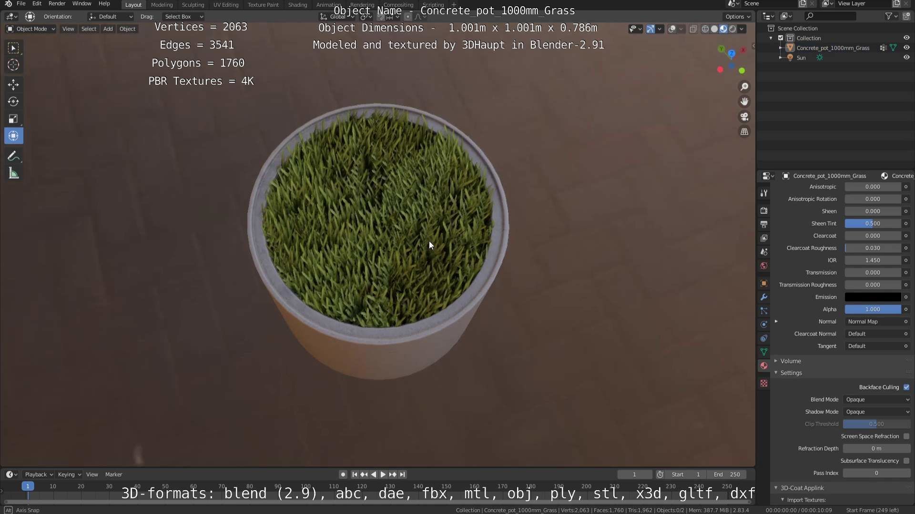
Task: Open the Particle properties tab
Action: (764, 311)
